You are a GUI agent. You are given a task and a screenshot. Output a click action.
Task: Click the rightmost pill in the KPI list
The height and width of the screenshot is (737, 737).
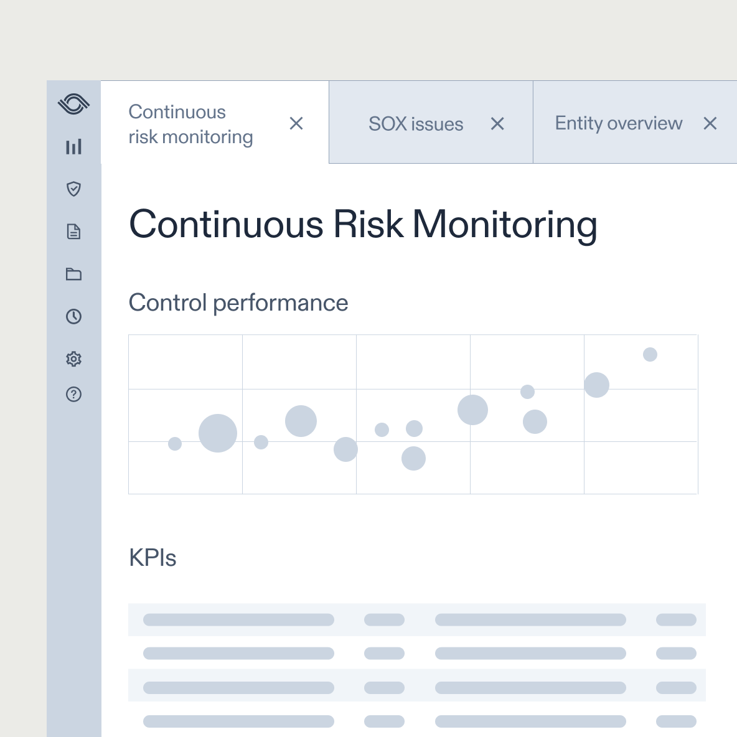click(677, 620)
